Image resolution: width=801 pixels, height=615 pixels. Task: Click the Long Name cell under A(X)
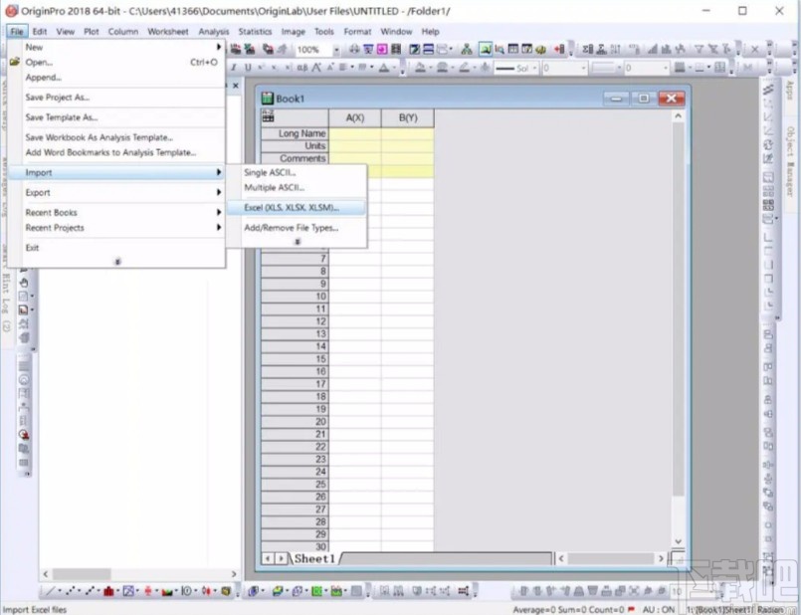click(355, 133)
